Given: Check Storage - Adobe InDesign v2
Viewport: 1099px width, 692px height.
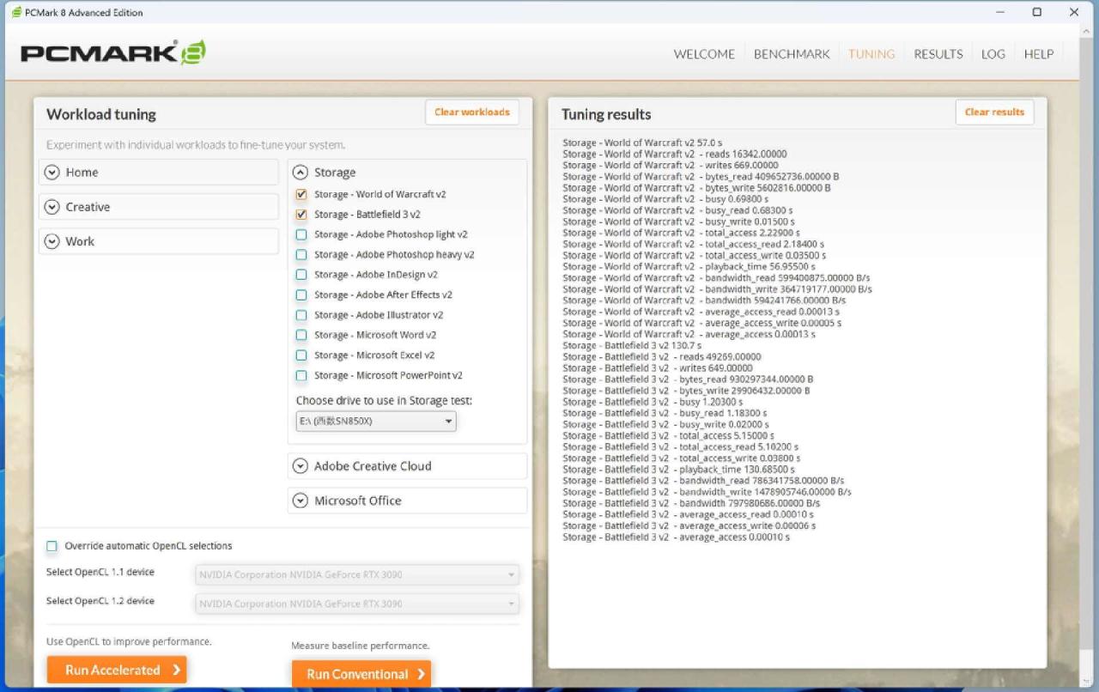Looking at the screenshot, I should [301, 275].
